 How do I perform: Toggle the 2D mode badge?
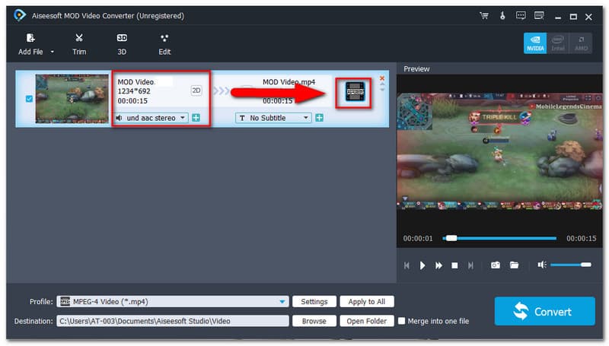click(196, 90)
